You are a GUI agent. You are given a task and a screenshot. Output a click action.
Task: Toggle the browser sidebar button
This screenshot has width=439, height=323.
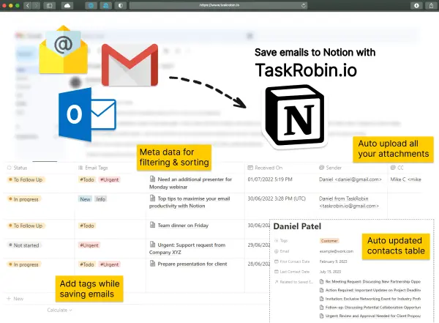(49, 5)
